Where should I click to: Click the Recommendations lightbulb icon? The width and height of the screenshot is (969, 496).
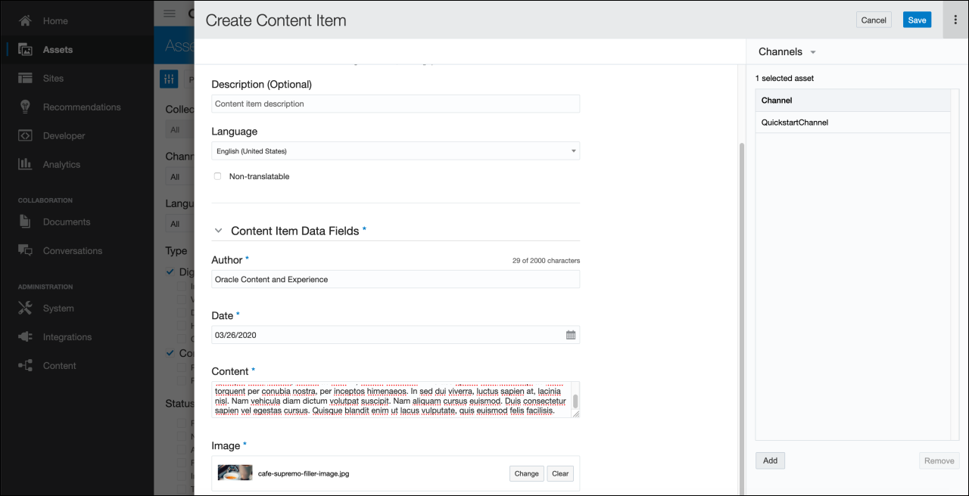pyautogui.click(x=25, y=107)
